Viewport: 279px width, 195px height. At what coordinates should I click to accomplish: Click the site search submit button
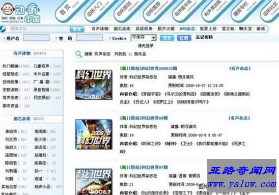77,29
